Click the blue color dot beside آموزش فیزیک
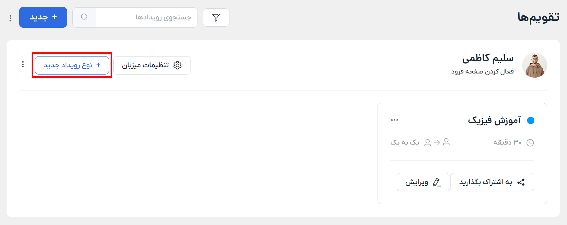567x225 pixels. 530,120
